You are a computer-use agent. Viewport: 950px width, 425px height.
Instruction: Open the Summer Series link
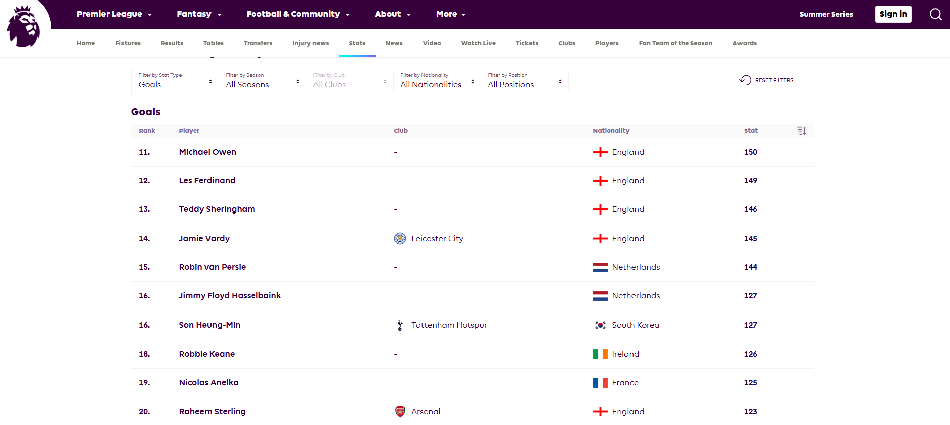pyautogui.click(x=826, y=14)
